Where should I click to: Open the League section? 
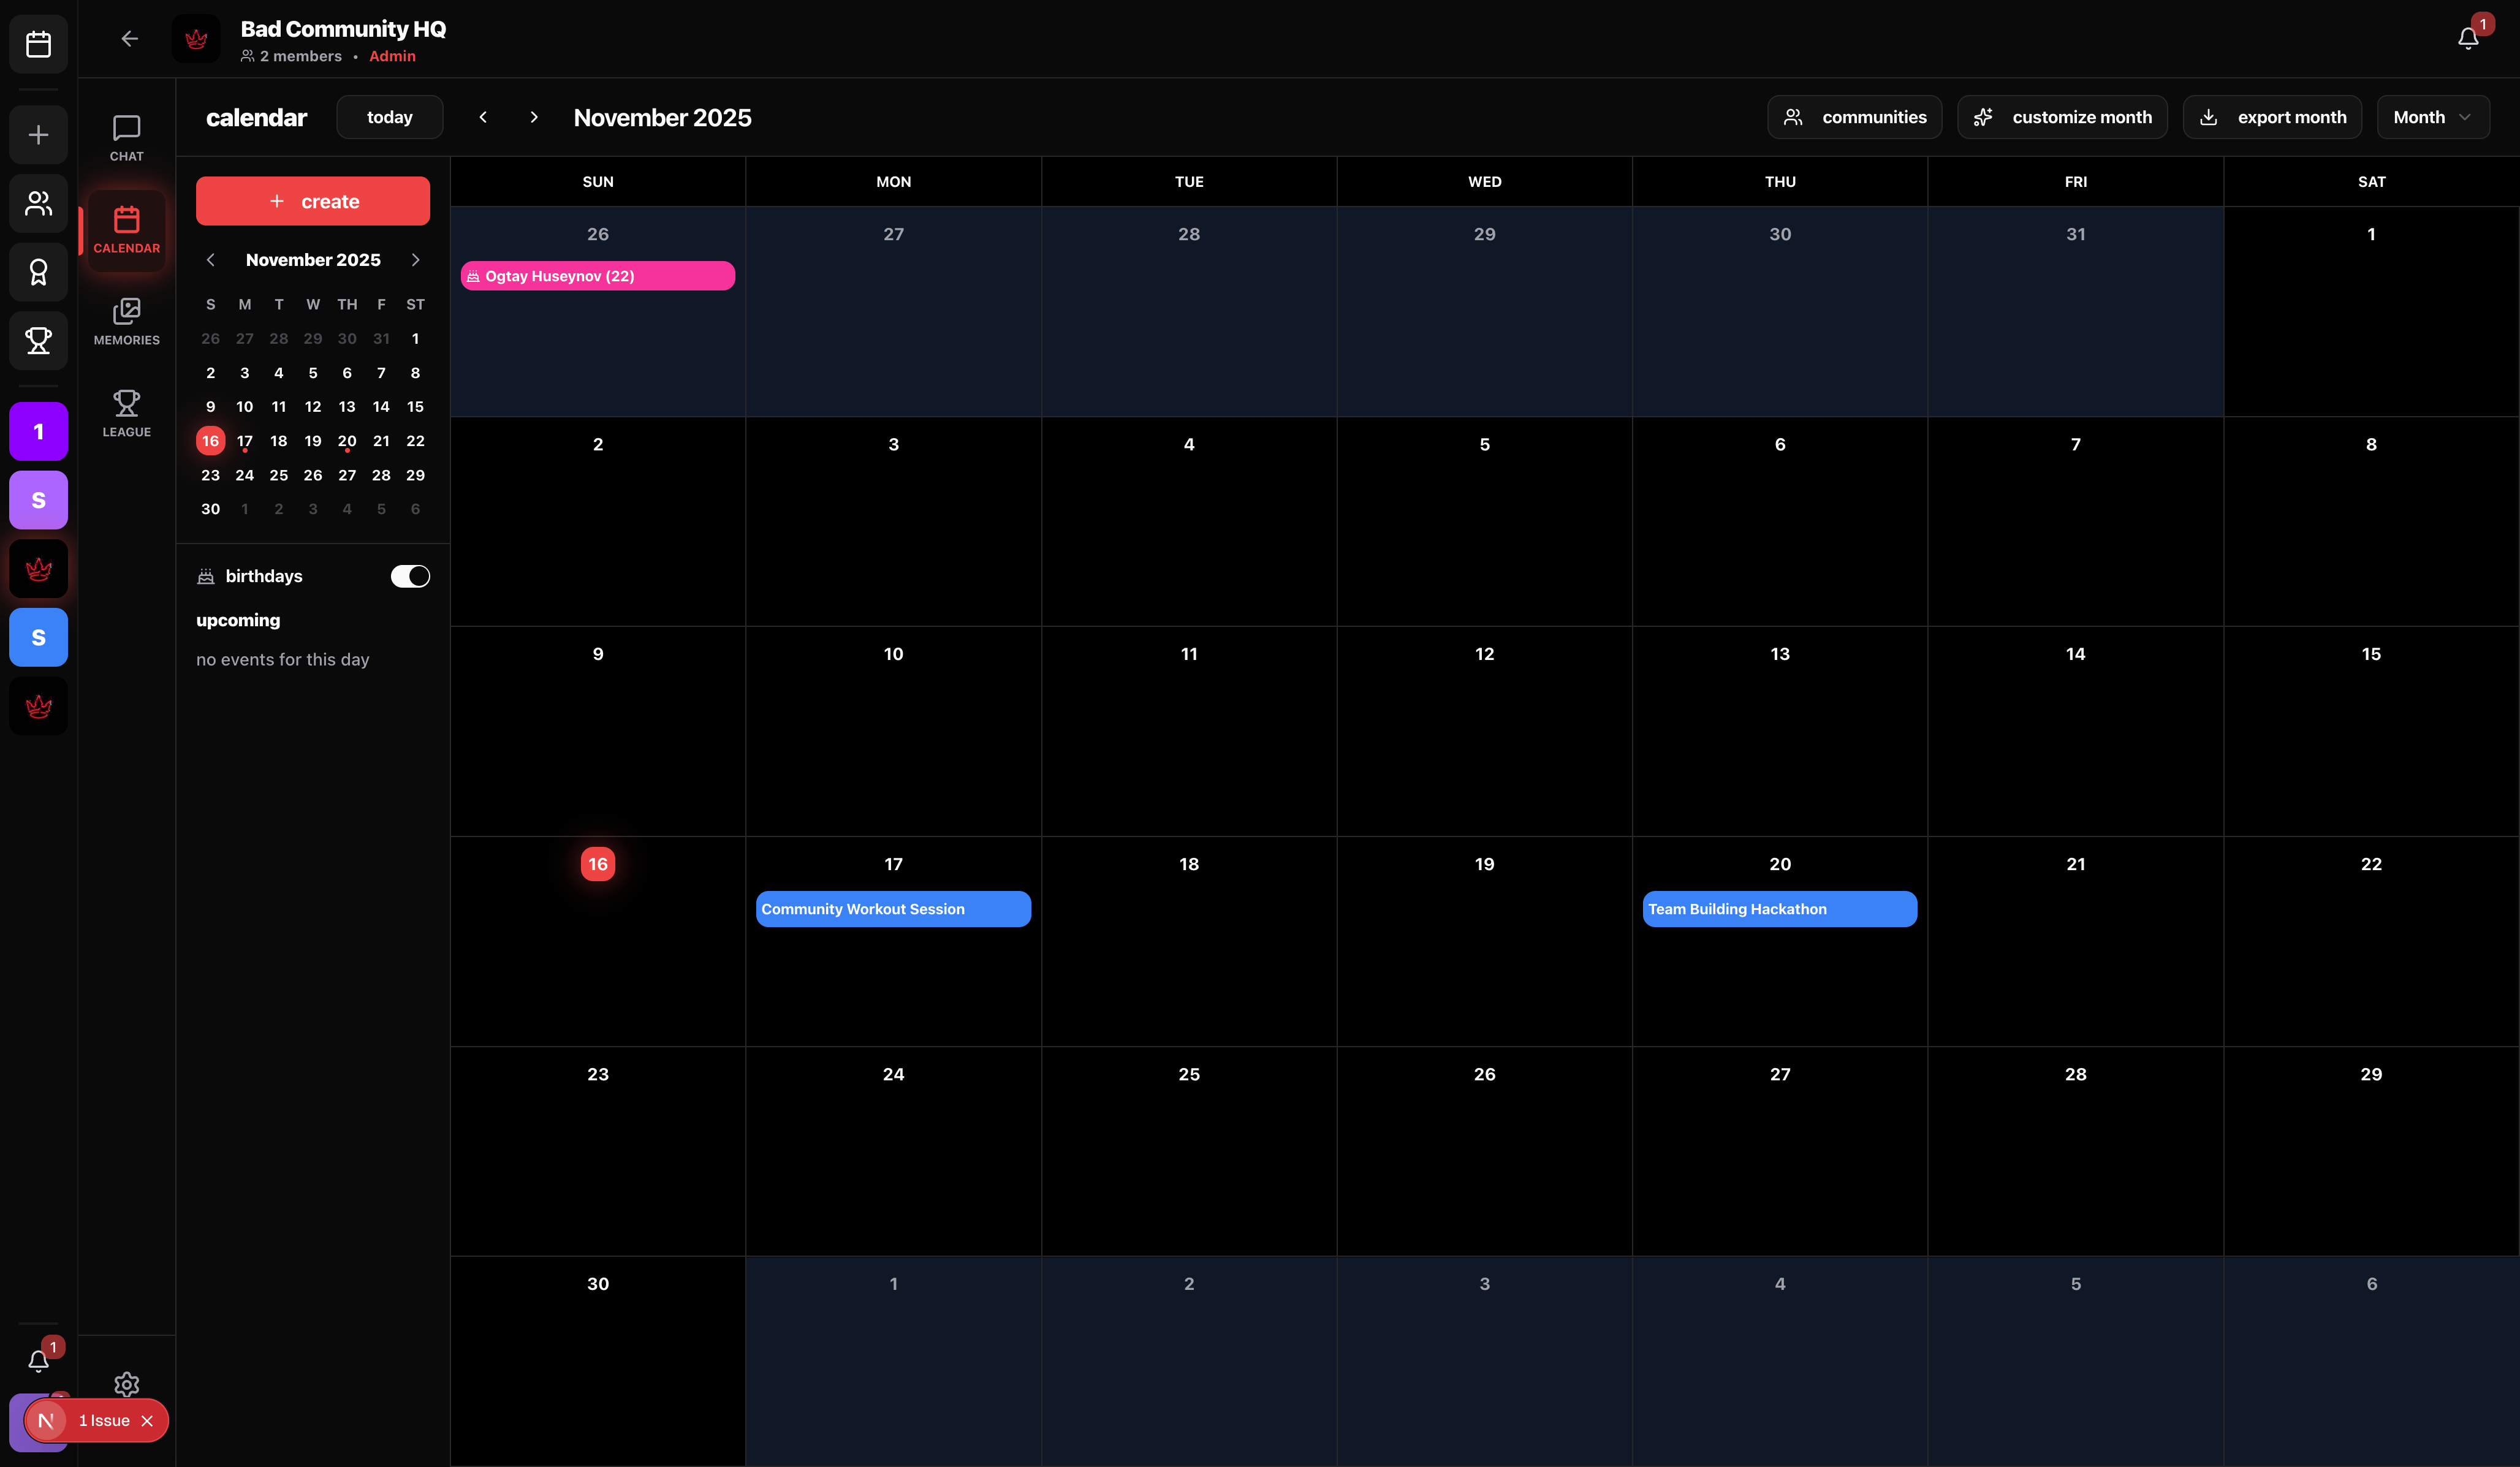(x=126, y=412)
